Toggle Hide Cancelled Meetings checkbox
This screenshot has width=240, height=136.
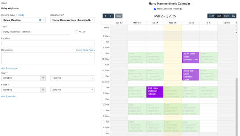(155, 9)
